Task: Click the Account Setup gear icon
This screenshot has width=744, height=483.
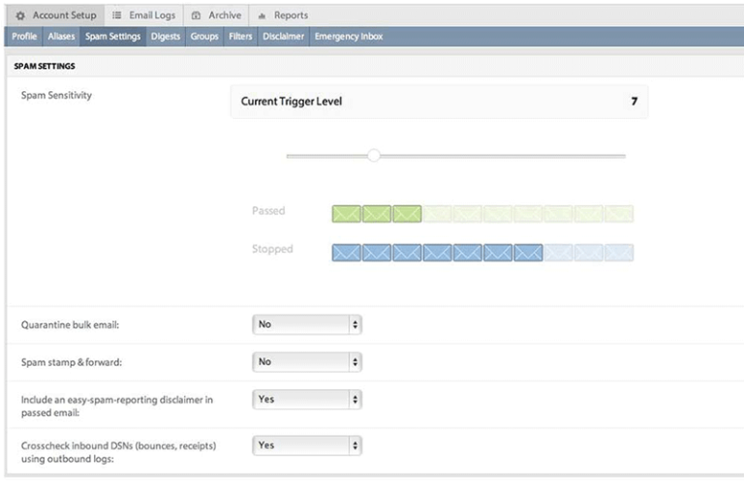Action: 19,15
